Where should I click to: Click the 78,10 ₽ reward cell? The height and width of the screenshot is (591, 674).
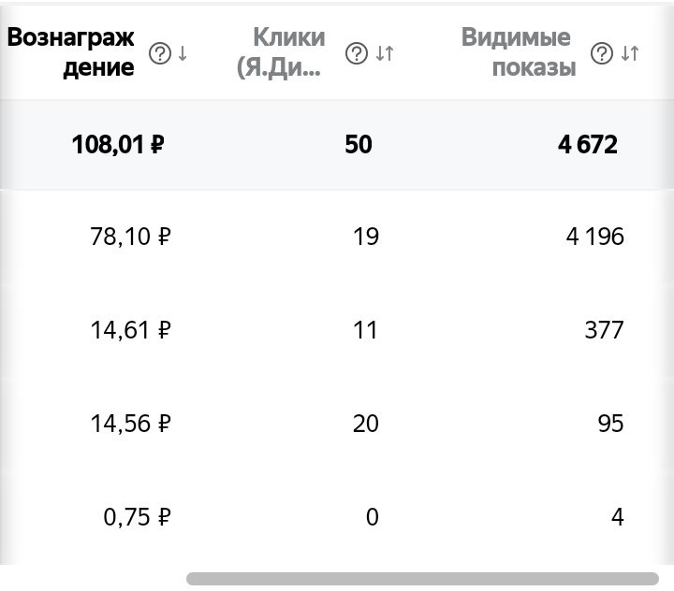coord(130,237)
